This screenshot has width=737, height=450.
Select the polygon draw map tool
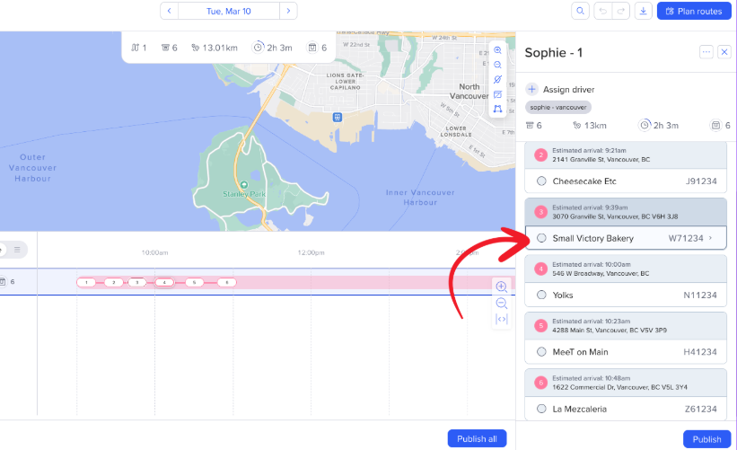(x=497, y=109)
